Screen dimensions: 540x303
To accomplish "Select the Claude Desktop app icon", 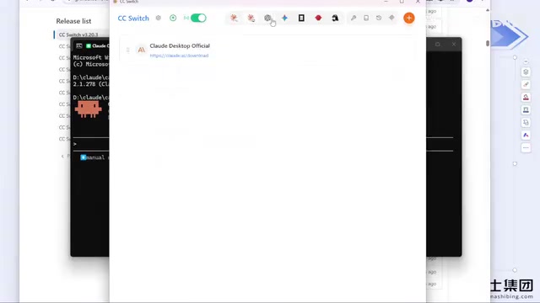I will pyautogui.click(x=251, y=18).
